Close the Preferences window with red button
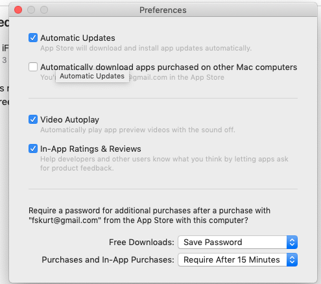The width and height of the screenshot is (321, 284). (x=18, y=10)
